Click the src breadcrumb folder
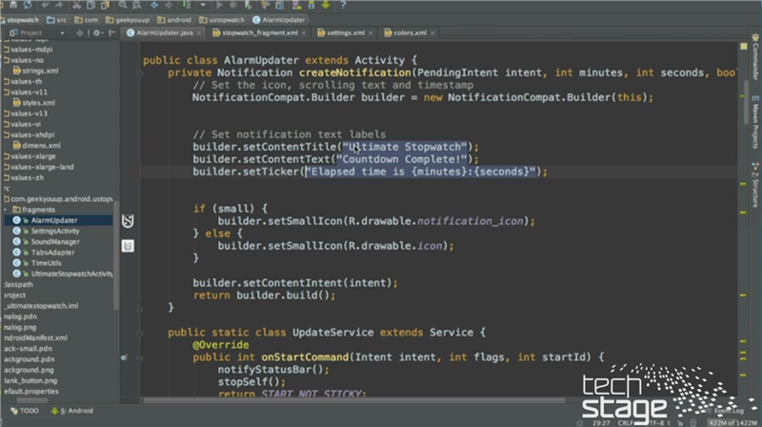The height and width of the screenshot is (427, 762). (x=57, y=20)
